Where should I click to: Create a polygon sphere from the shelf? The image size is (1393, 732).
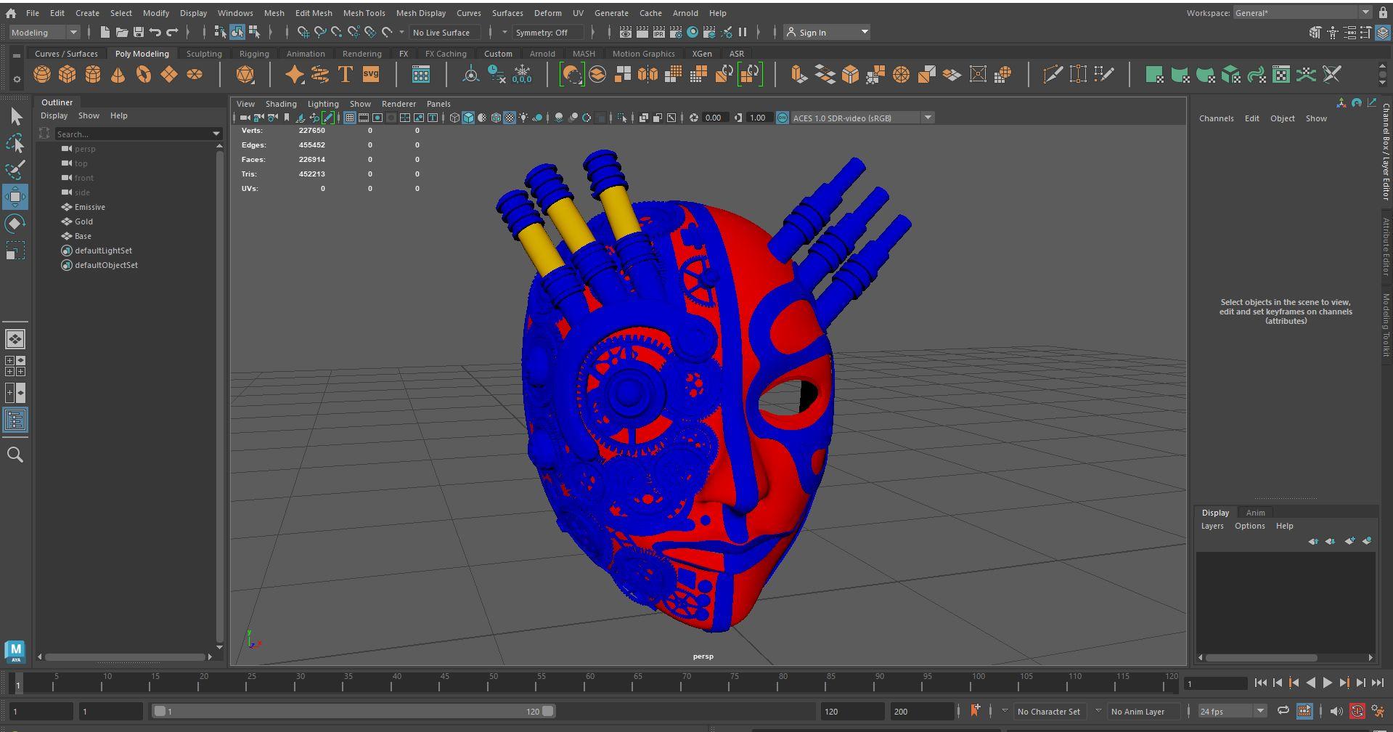[42, 75]
